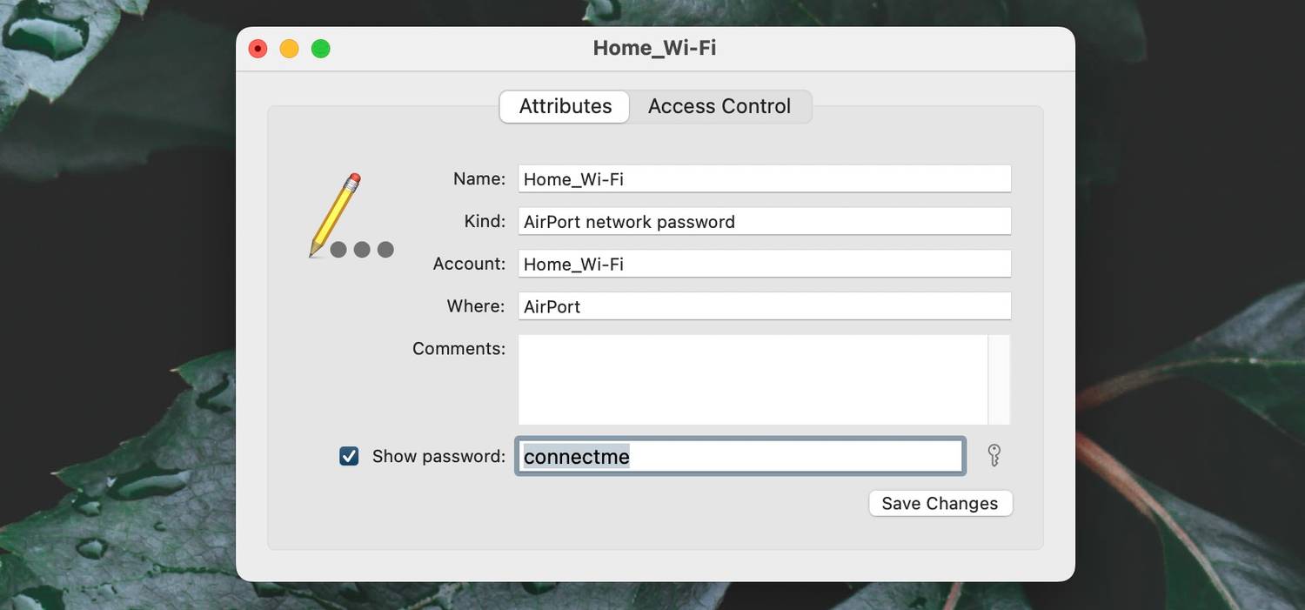Screen dimensions: 1305x610
Task: Open the Password Assistant key icon
Action: pyautogui.click(x=994, y=455)
